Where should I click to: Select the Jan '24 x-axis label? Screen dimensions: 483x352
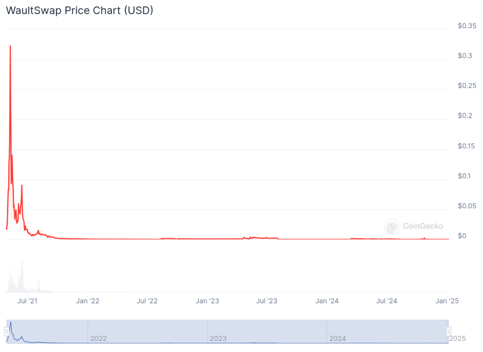tap(327, 301)
